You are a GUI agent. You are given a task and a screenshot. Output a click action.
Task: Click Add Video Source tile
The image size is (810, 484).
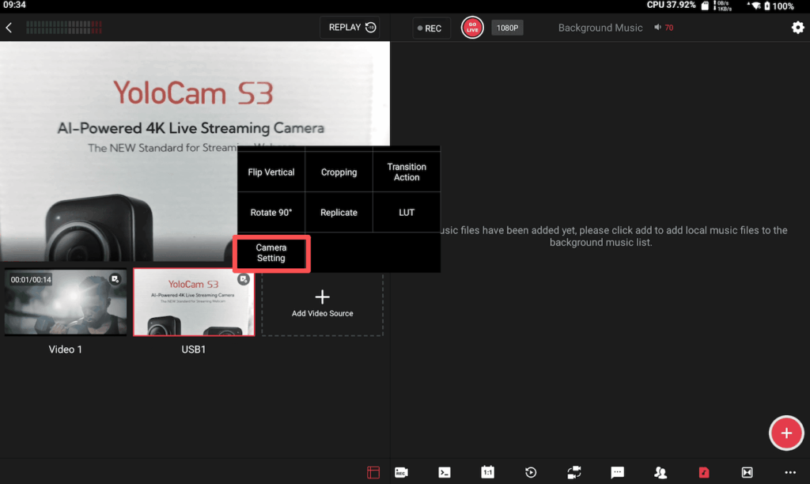point(322,304)
